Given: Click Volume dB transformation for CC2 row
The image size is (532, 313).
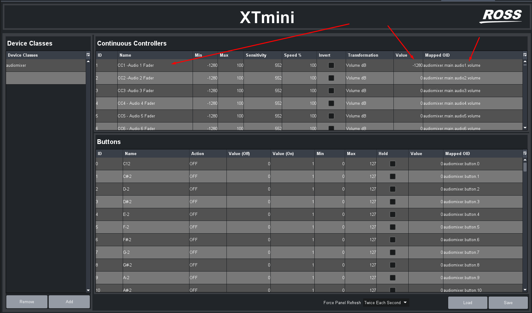Looking at the screenshot, I should 370,78.
